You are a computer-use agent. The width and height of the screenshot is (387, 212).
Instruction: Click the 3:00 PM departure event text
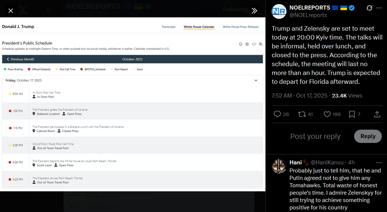click(x=74, y=161)
